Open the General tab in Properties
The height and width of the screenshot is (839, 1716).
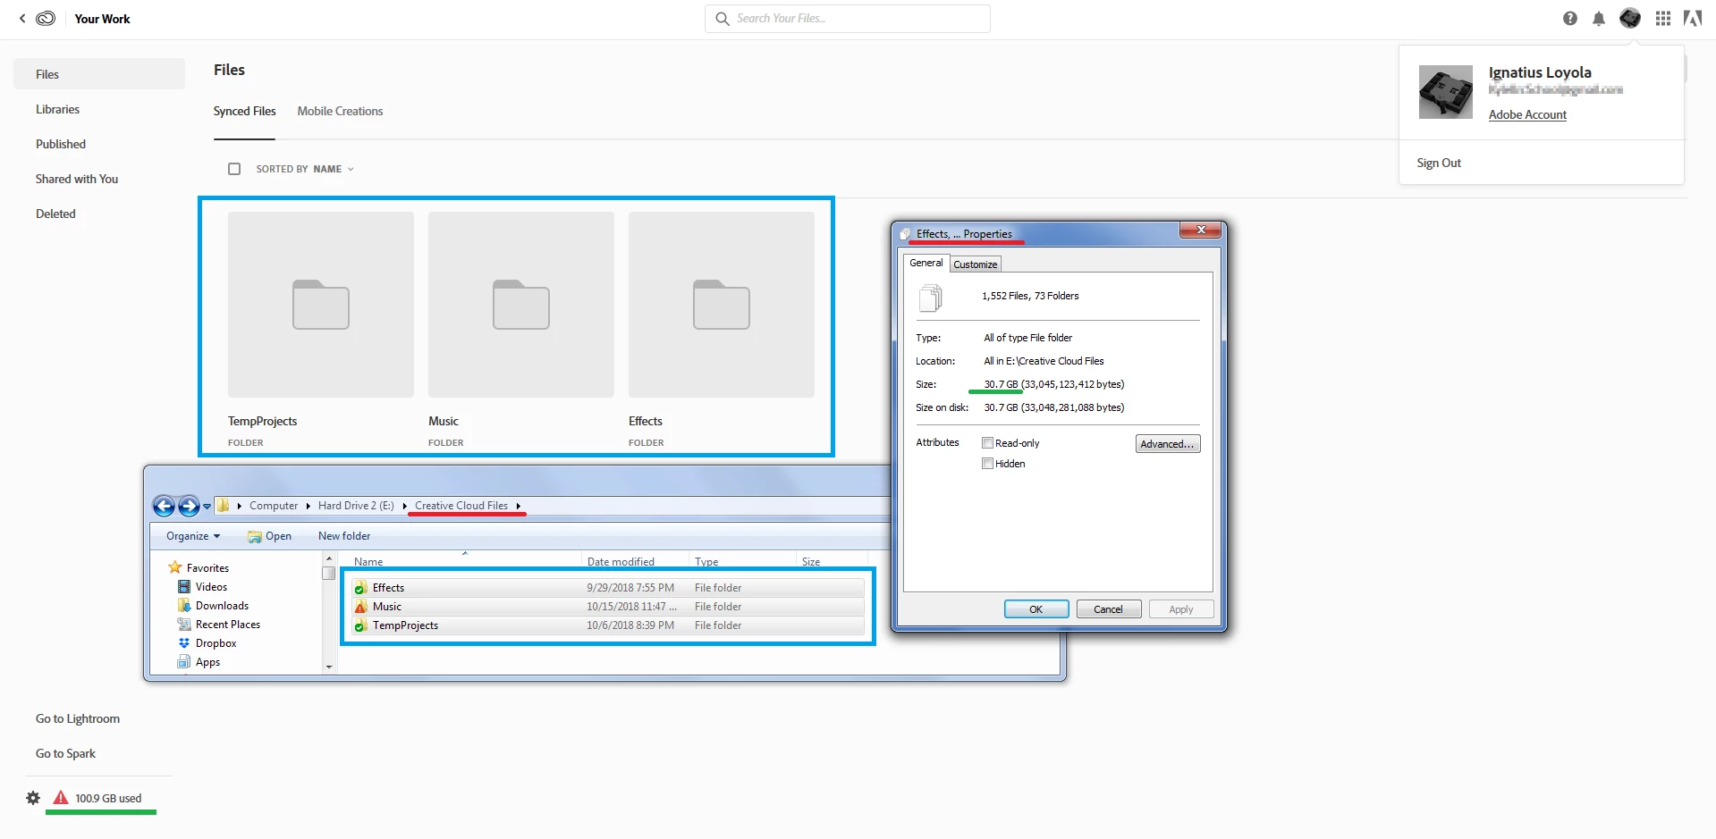point(926,263)
